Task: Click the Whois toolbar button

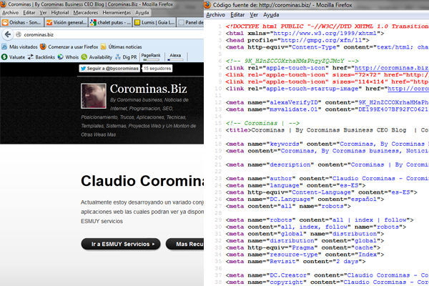Action: click(68, 57)
